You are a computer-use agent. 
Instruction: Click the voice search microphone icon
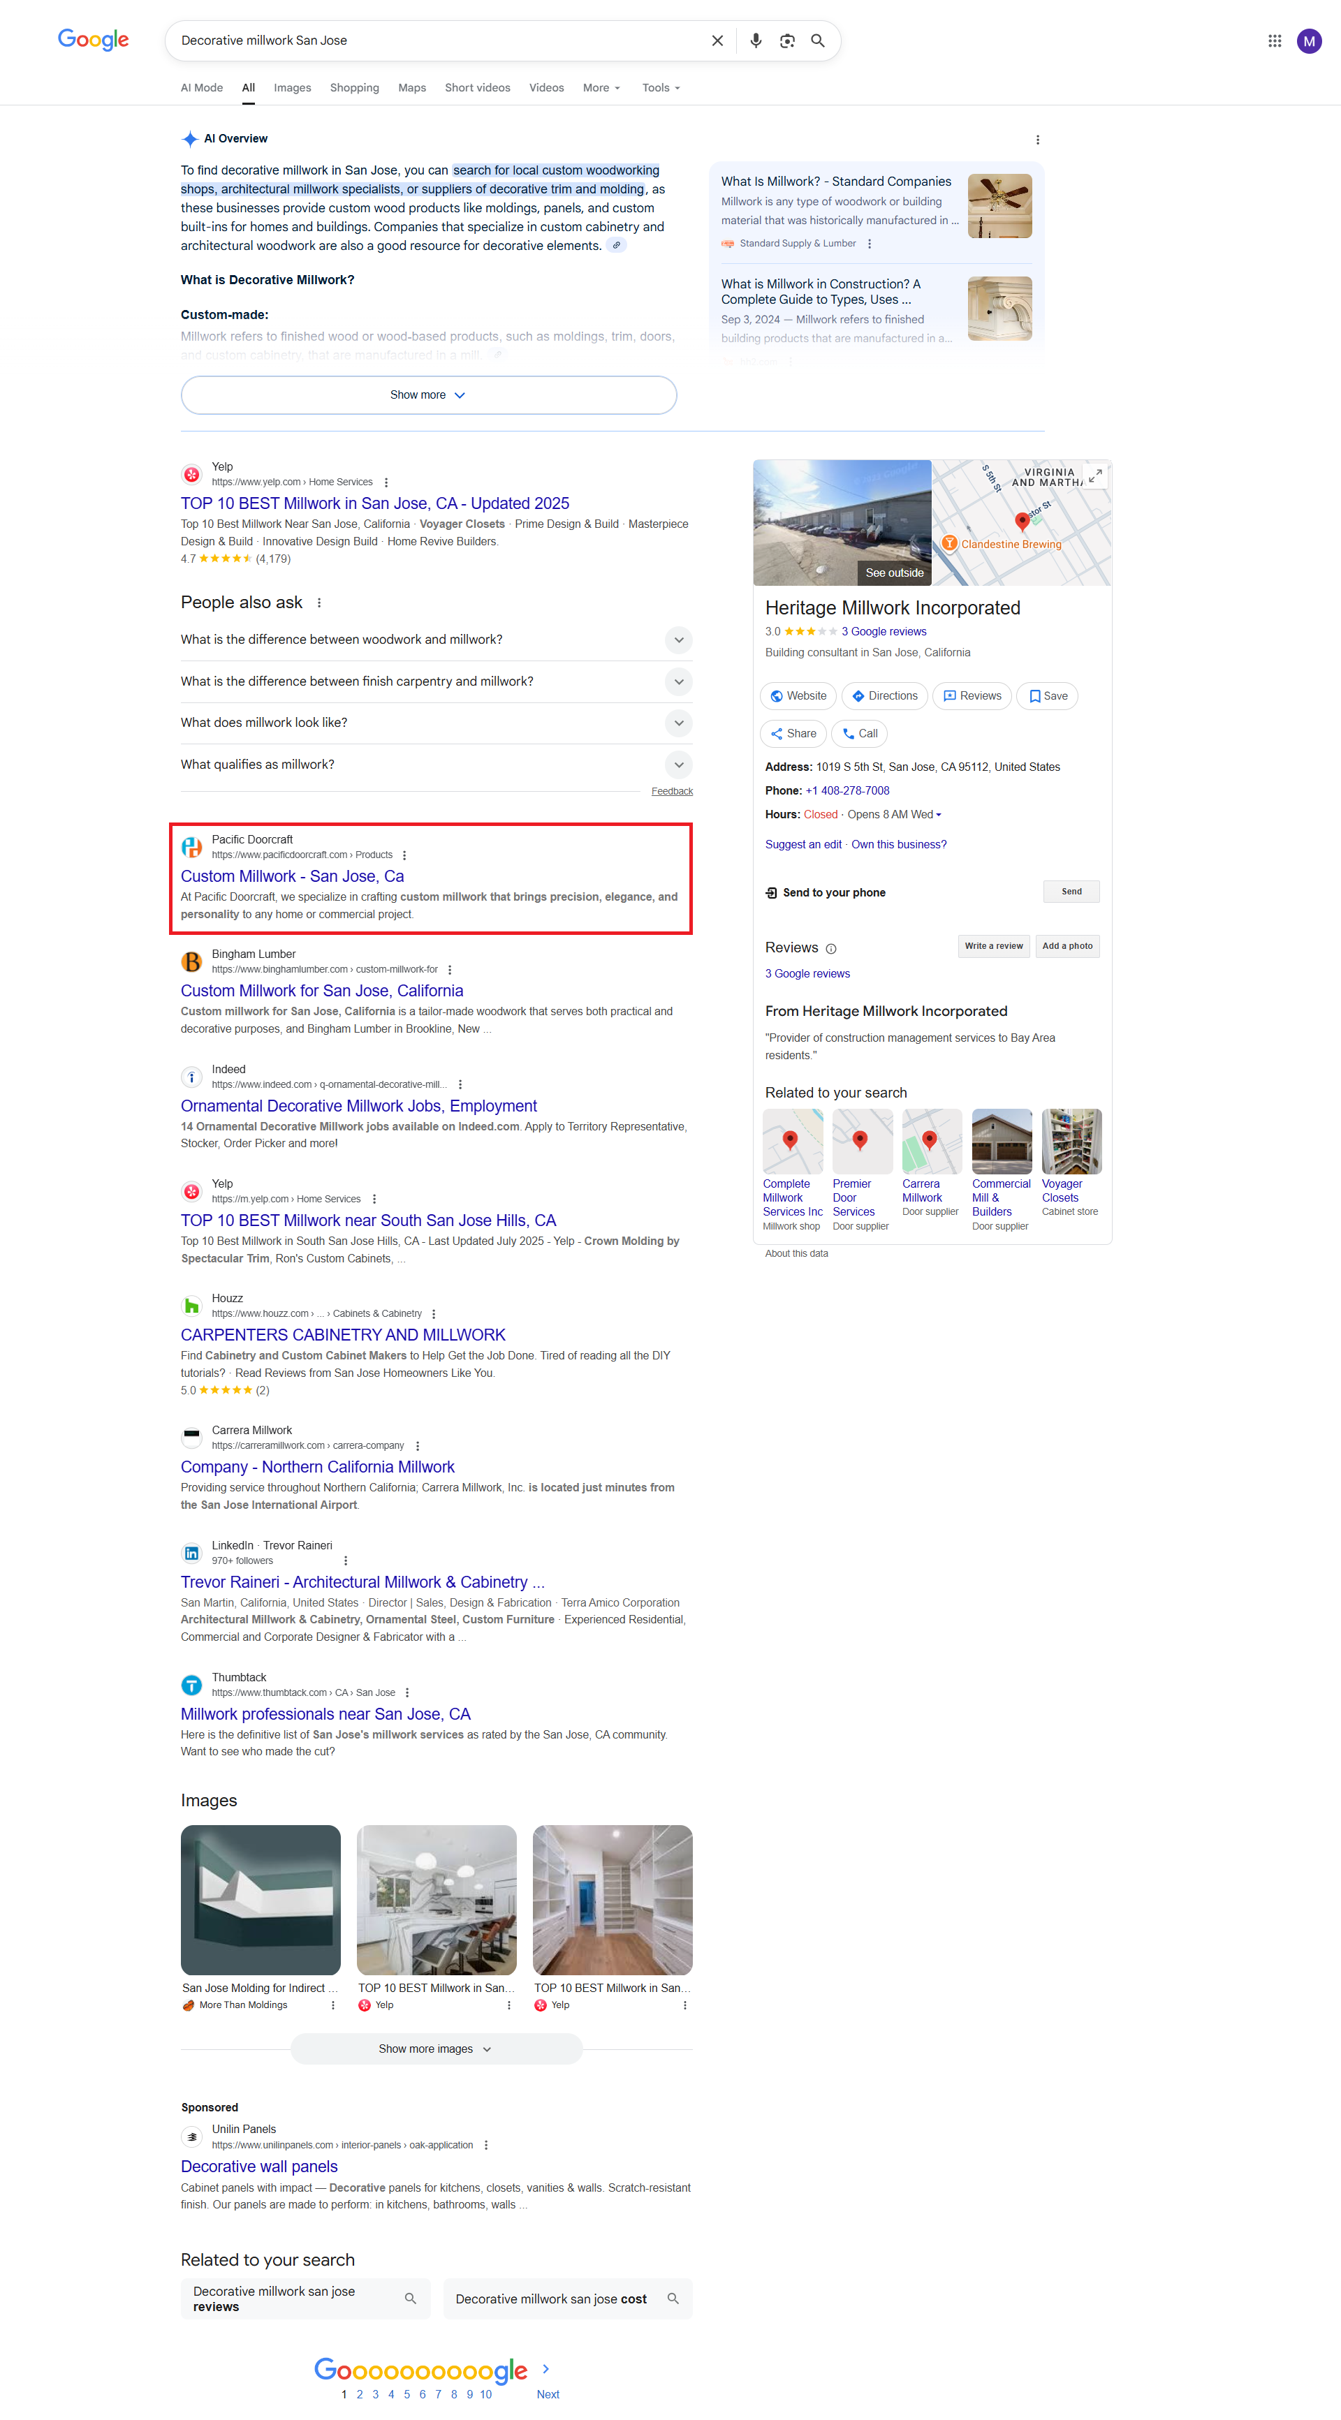point(756,40)
